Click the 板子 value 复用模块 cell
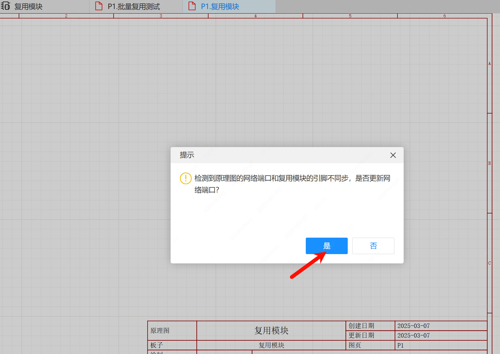This screenshot has width=500, height=354. 271,345
